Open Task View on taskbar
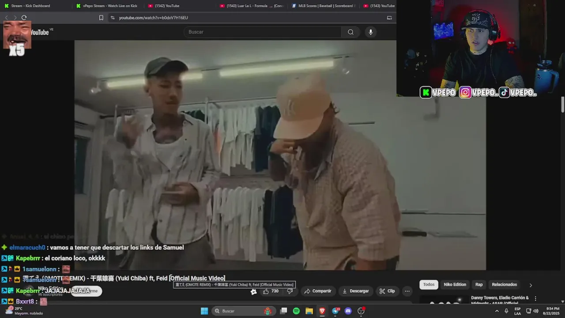565x318 pixels. point(283,311)
